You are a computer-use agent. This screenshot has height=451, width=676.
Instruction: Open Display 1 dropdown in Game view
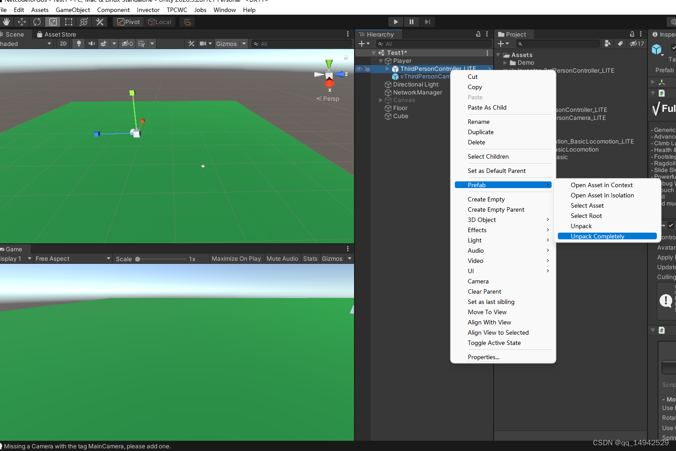16,258
